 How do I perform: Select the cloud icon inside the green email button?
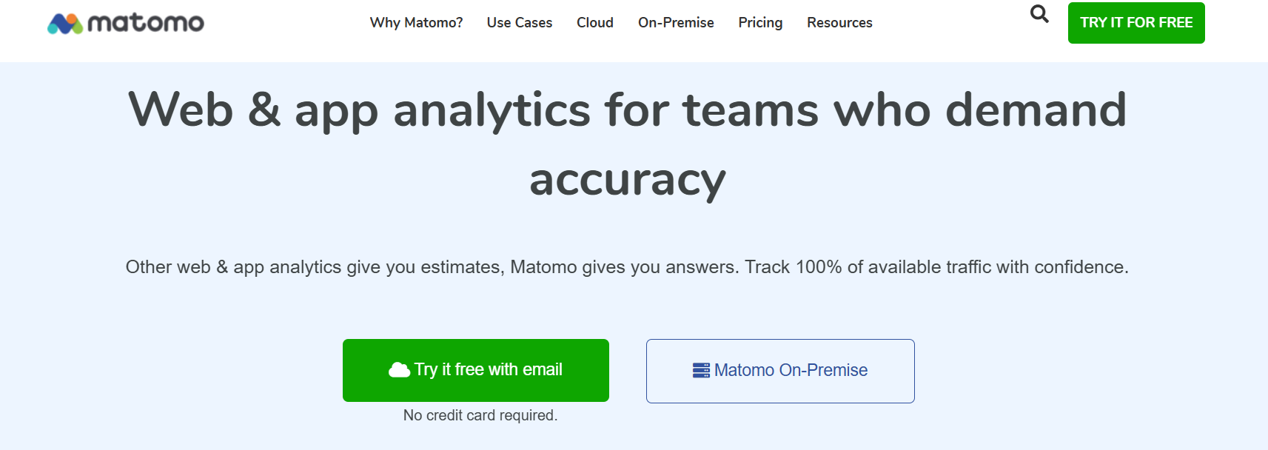click(x=398, y=369)
